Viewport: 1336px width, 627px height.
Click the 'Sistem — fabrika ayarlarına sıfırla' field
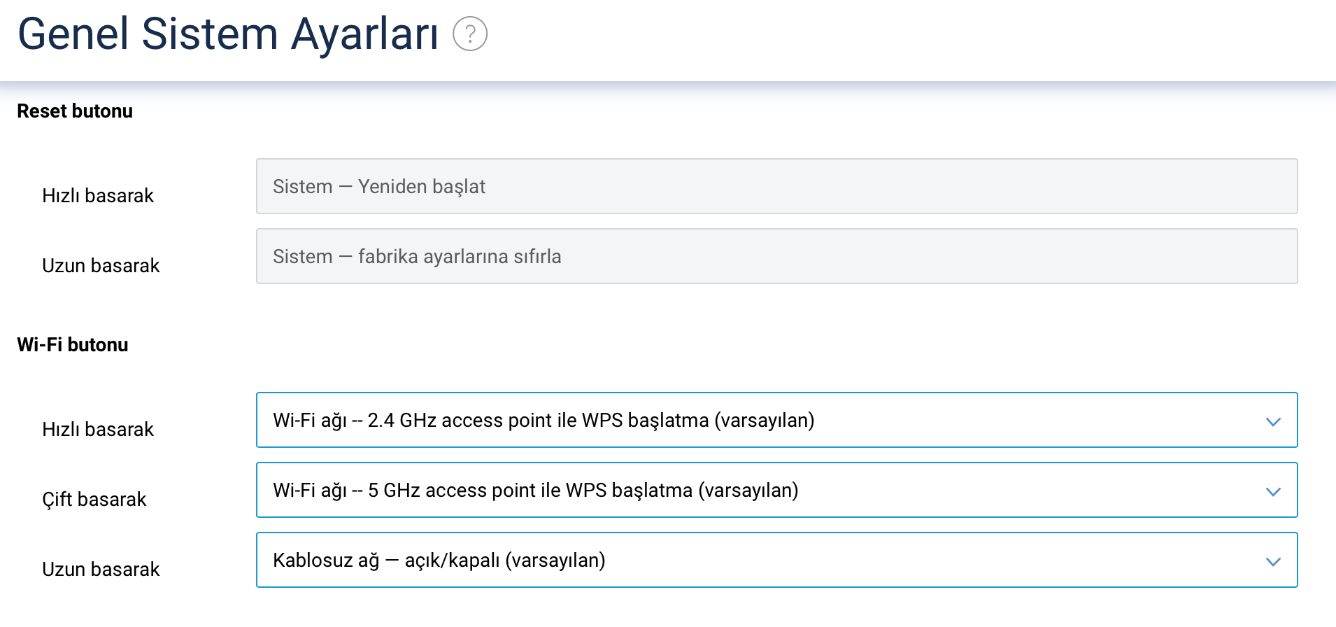[776, 256]
